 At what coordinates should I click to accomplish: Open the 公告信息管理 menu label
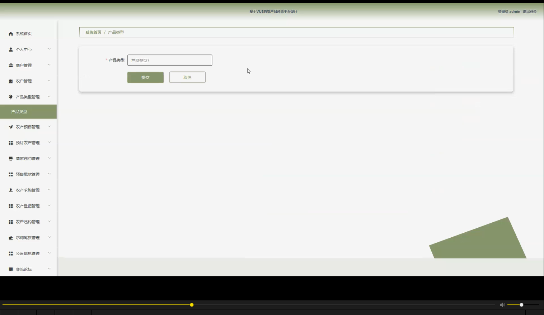click(x=28, y=253)
